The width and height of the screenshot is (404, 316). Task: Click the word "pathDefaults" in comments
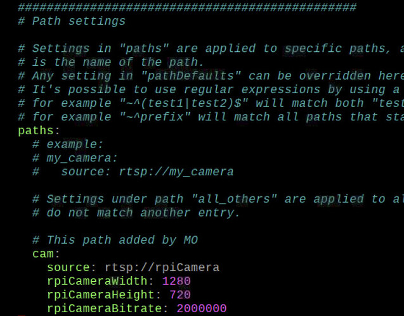pyautogui.click(x=191, y=76)
